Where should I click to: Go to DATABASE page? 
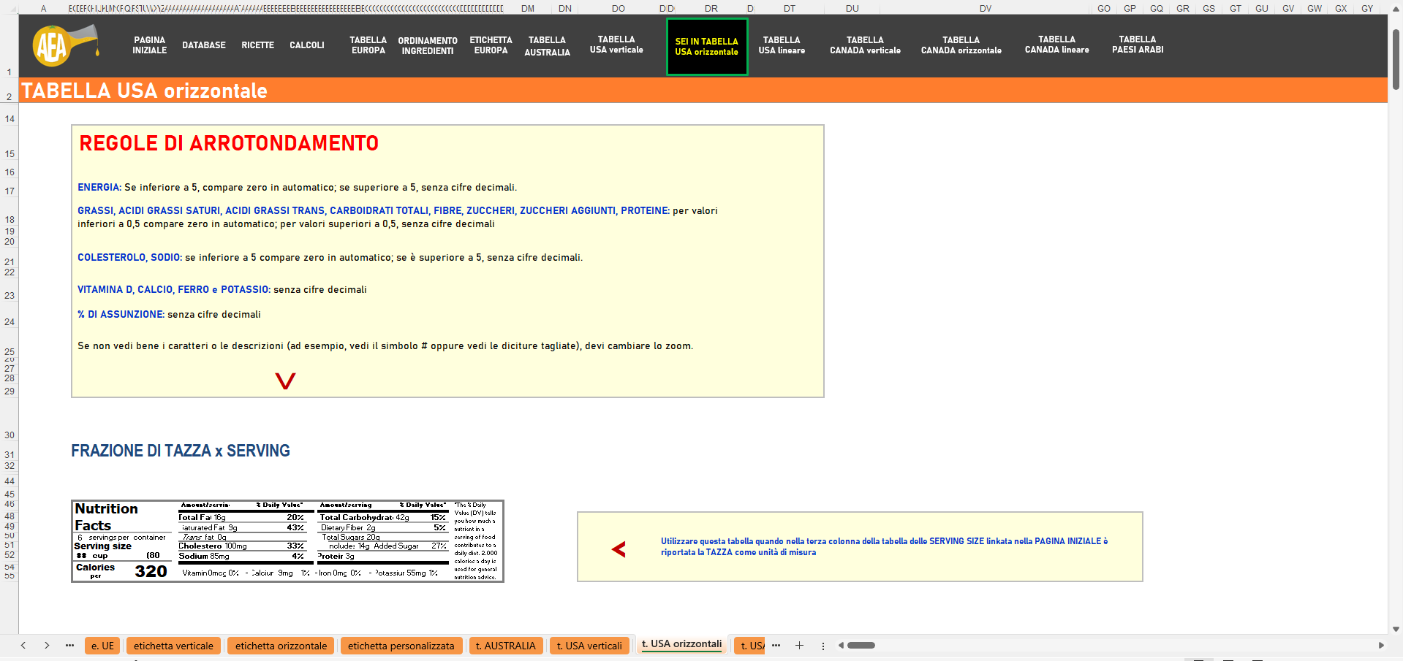[x=204, y=45]
